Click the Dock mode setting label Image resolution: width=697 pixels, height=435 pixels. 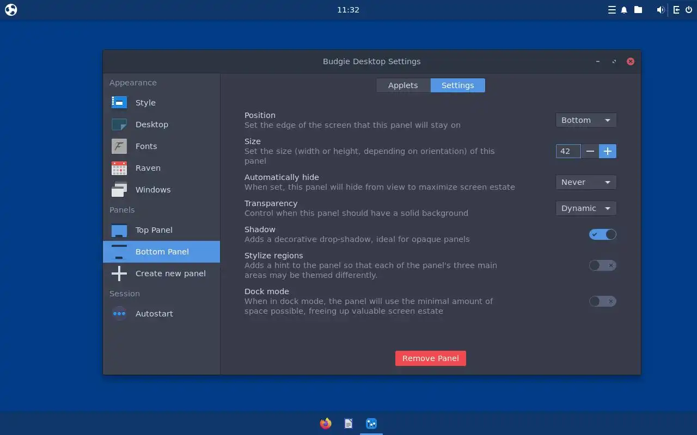[266, 291]
